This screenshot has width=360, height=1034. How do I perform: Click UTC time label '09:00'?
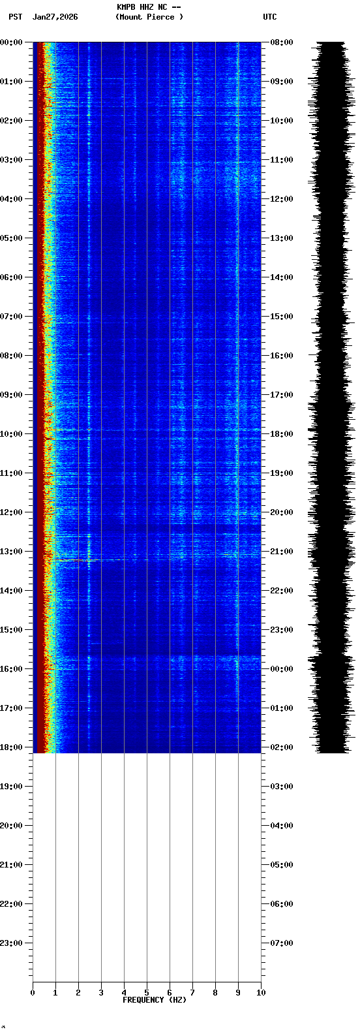tap(282, 82)
